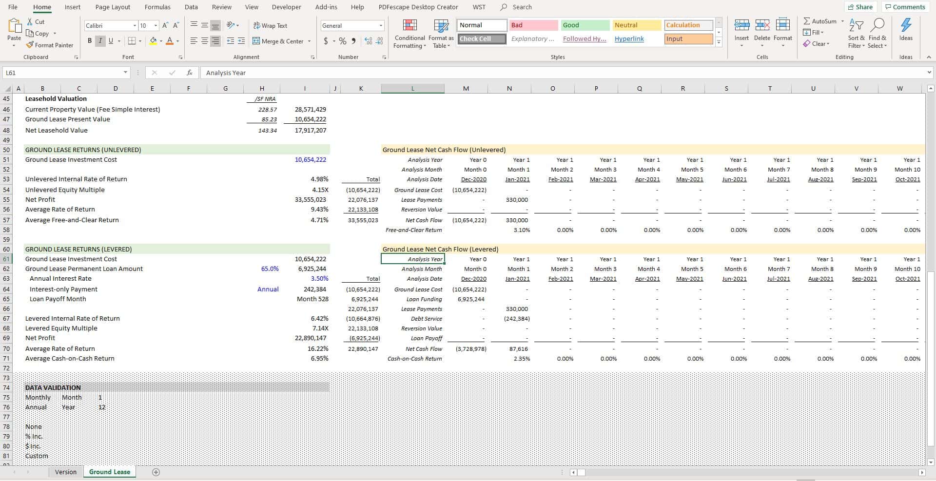
Task: Apply AutoSum to selection
Action: tap(821, 21)
